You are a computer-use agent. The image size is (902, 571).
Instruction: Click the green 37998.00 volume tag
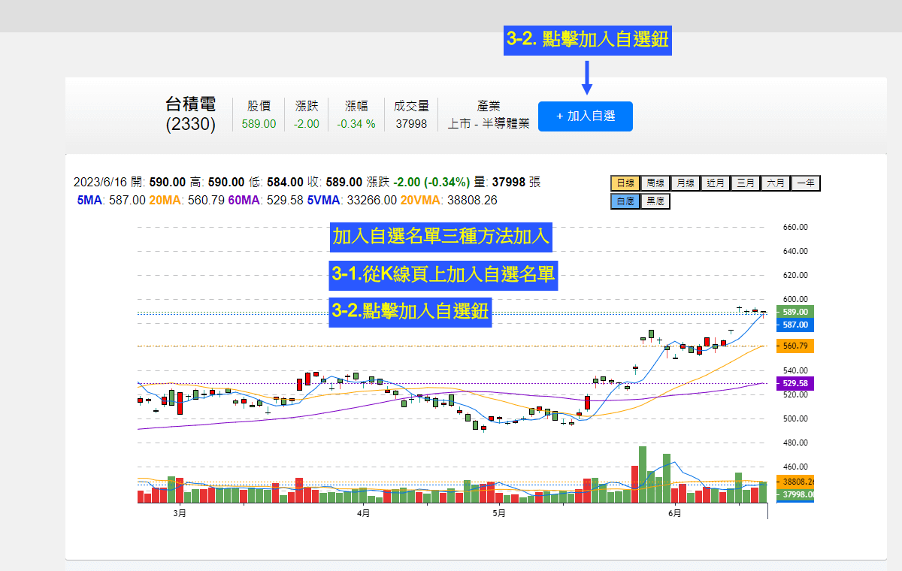coord(795,495)
